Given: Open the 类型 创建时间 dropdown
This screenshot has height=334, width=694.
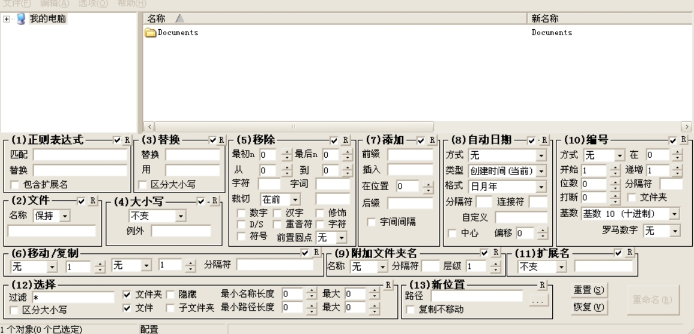Looking at the screenshot, I should [x=541, y=171].
